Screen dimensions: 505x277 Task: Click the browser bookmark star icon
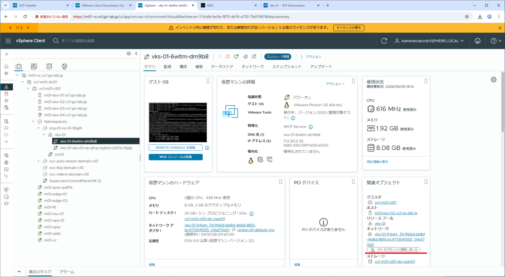[x=467, y=16]
